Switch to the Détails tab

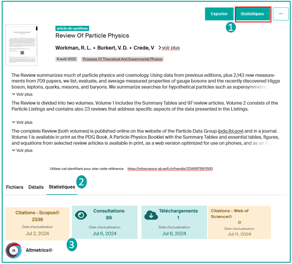tap(36, 187)
